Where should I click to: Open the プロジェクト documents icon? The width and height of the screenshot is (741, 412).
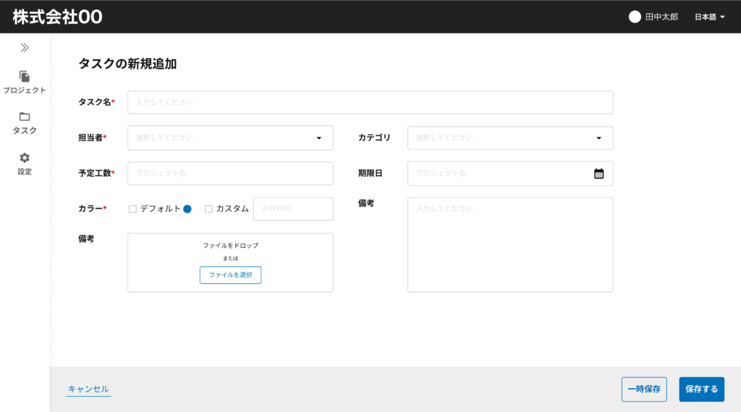(x=25, y=76)
